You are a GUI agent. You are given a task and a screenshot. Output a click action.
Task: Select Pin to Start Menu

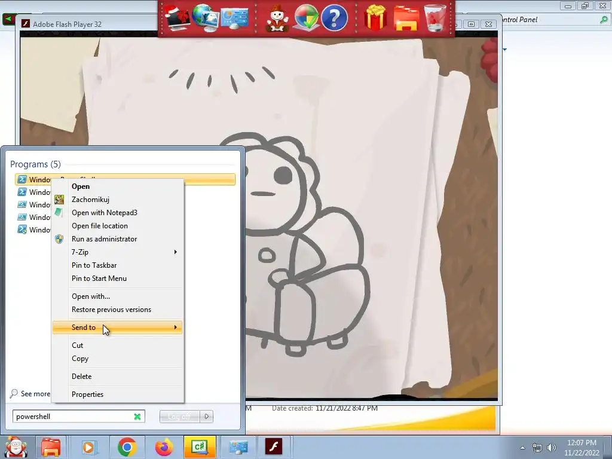[99, 279]
